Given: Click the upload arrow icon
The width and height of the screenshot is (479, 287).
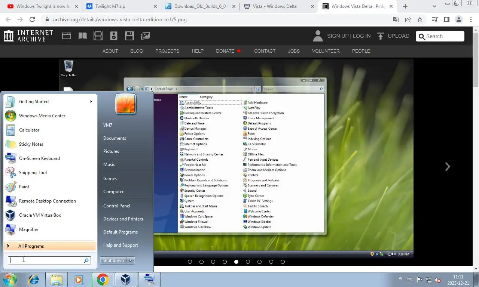Looking at the screenshot, I should point(381,36).
